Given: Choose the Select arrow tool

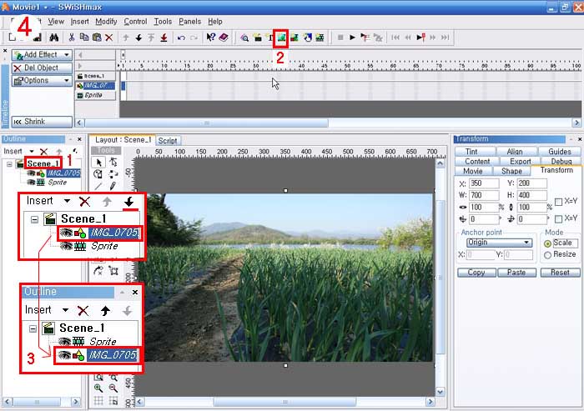Looking at the screenshot, I should [x=98, y=163].
